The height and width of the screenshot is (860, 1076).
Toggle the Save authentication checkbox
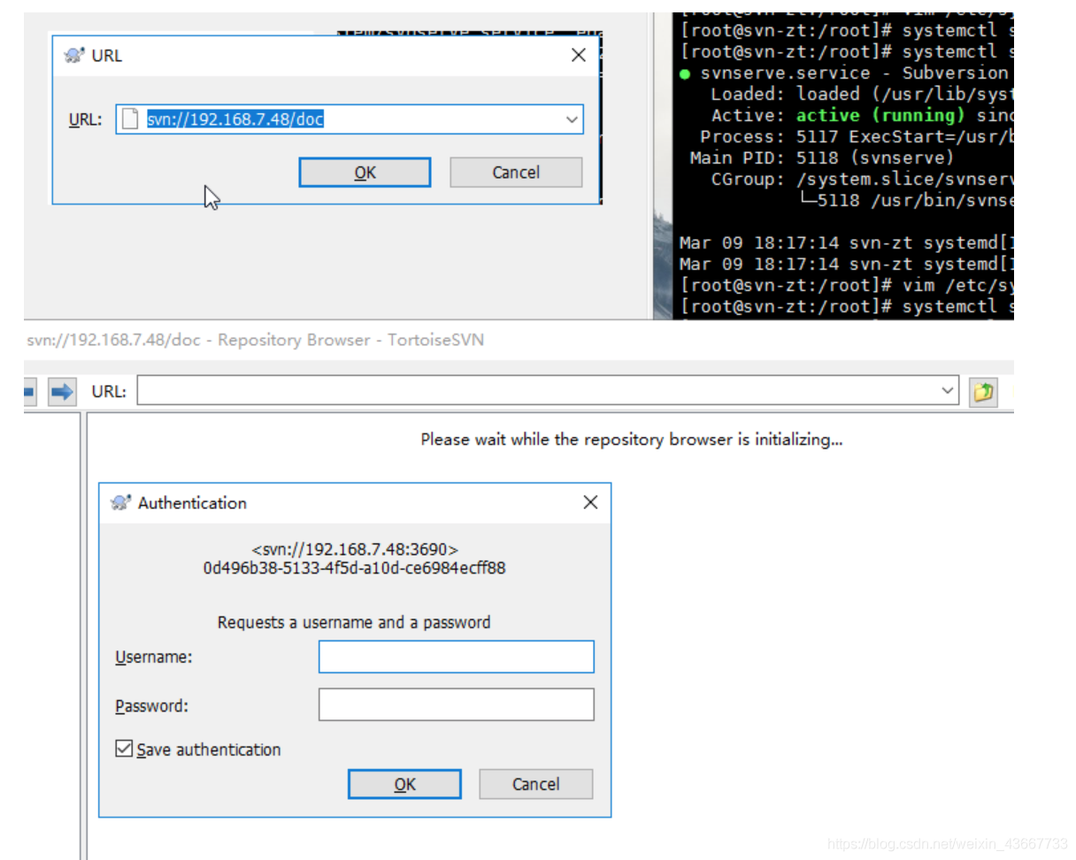tap(124, 749)
